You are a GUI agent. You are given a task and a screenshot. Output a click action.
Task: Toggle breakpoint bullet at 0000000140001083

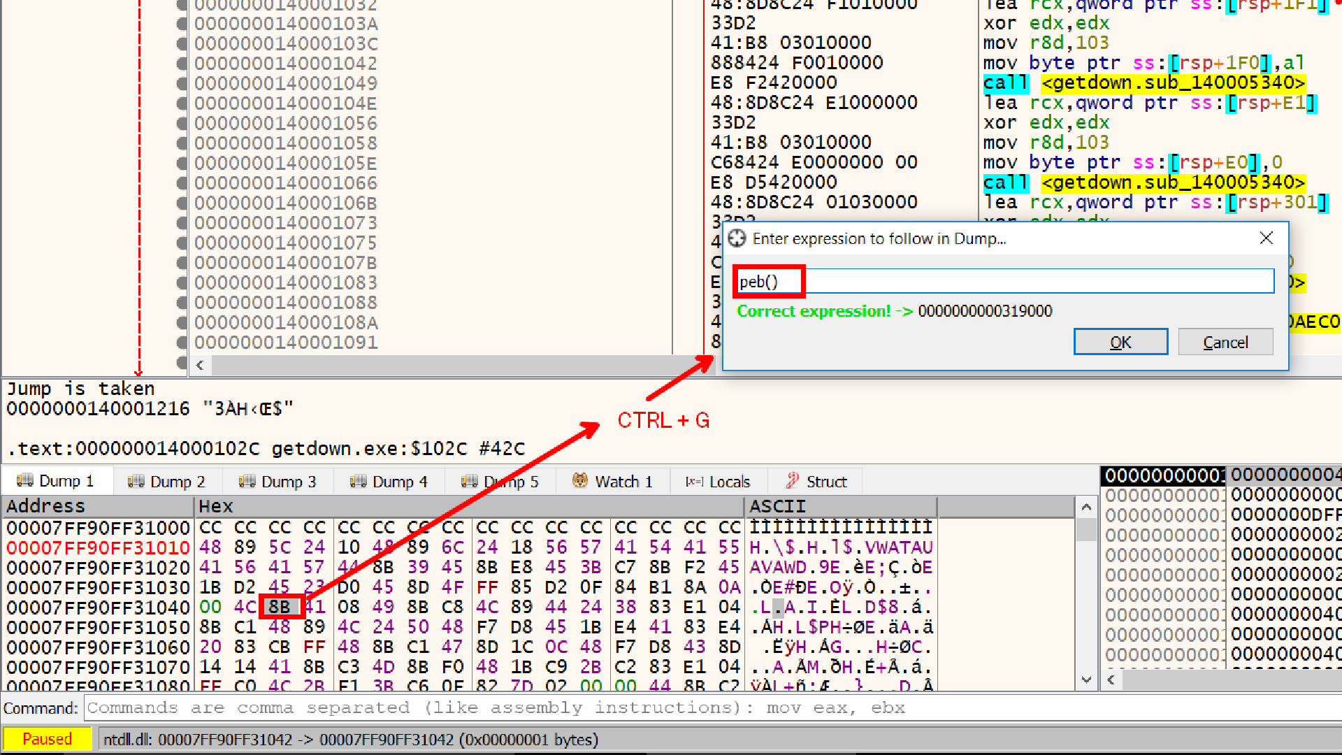(x=182, y=283)
